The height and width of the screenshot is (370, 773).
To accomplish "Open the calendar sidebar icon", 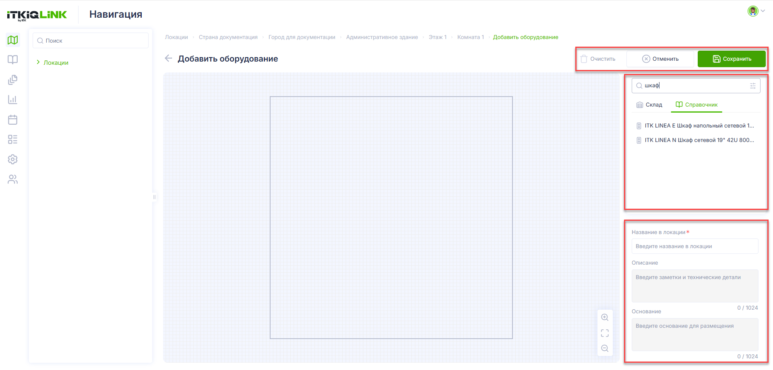I will pyautogui.click(x=13, y=119).
